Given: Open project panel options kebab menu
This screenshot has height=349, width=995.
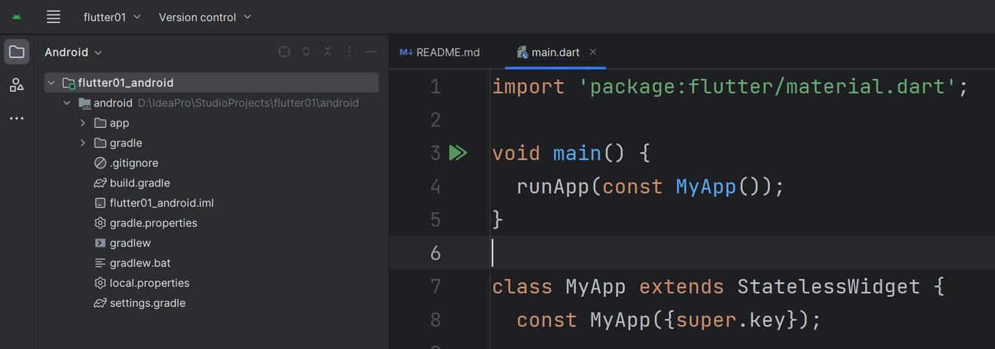Looking at the screenshot, I should coord(349,52).
